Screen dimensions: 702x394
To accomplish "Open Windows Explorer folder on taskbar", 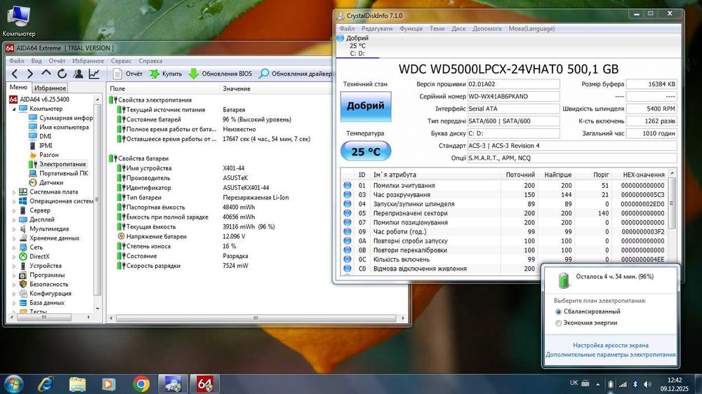I will 77,384.
